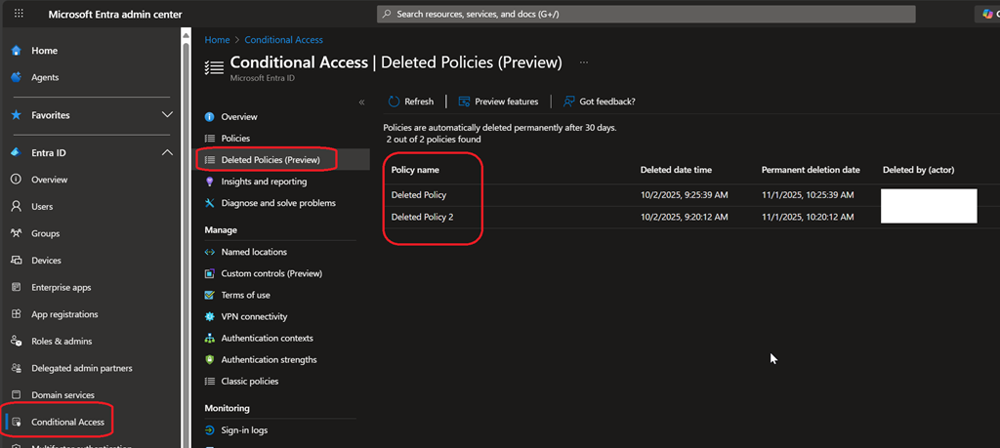Screen dimensions: 1000x448
Task: Click the Home breadcrumb link
Action: [x=217, y=40]
